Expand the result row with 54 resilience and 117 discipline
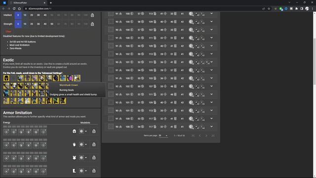316x178 pixels. [x=211, y=127]
